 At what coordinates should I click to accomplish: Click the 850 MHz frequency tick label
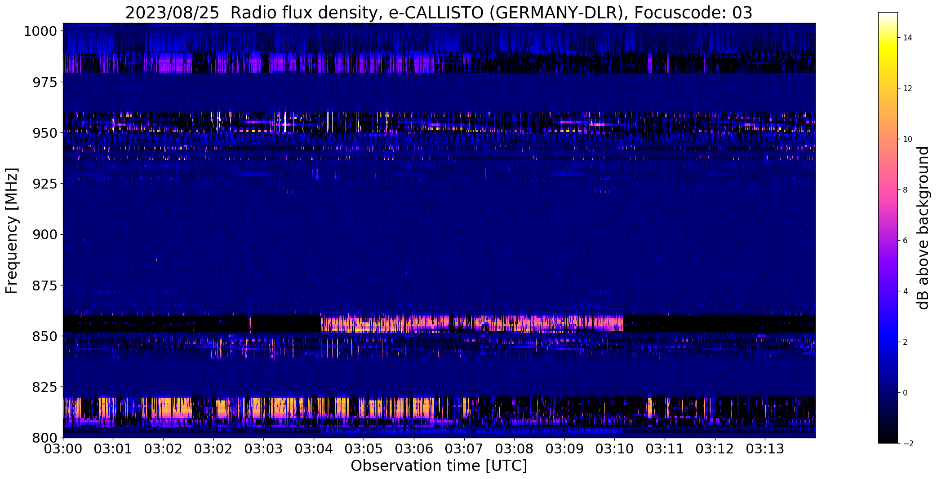point(44,336)
